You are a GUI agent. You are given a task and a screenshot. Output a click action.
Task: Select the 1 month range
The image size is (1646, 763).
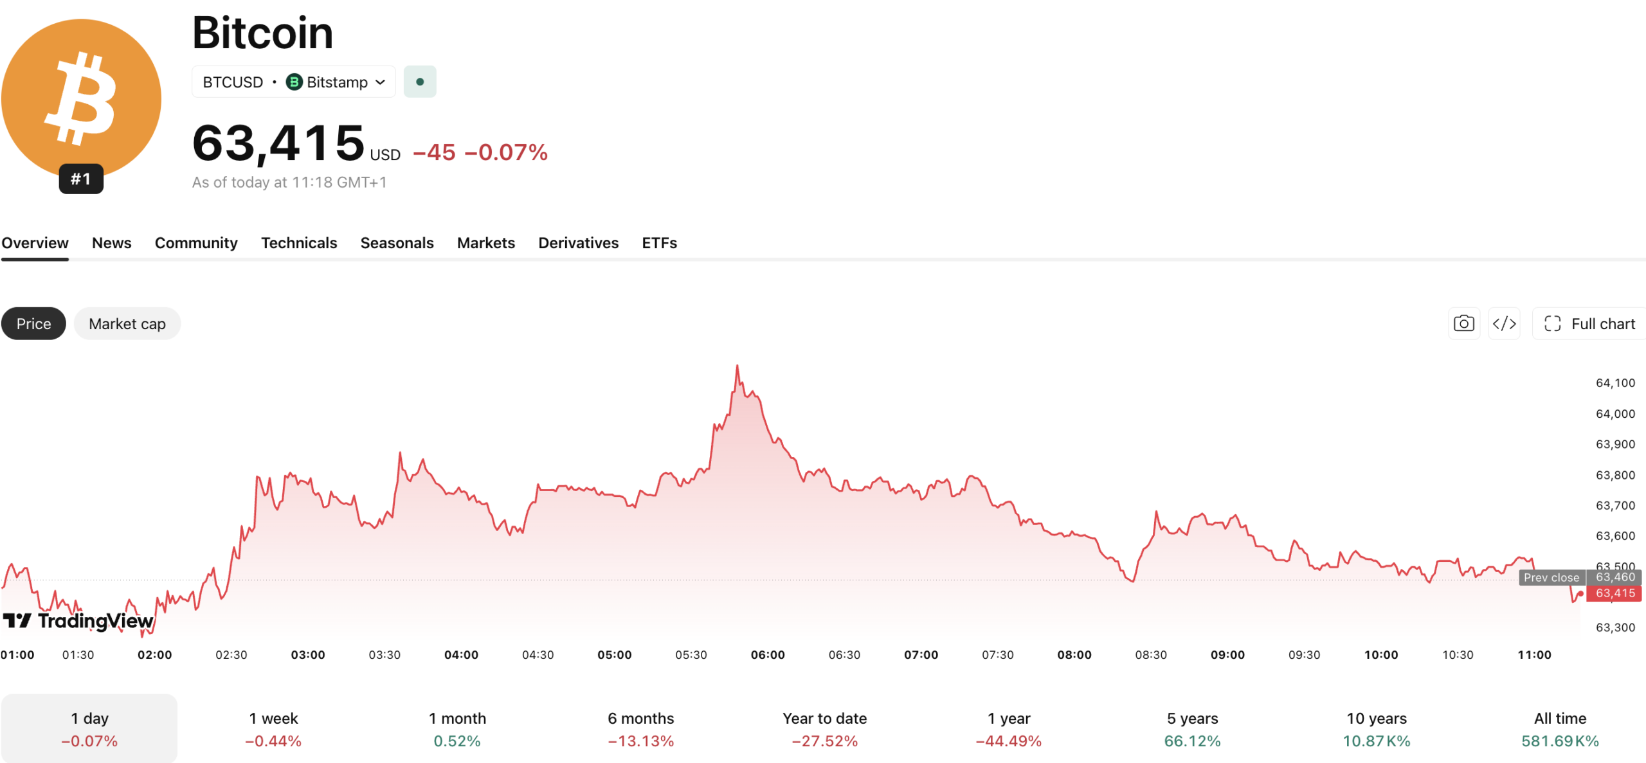pyautogui.click(x=457, y=729)
